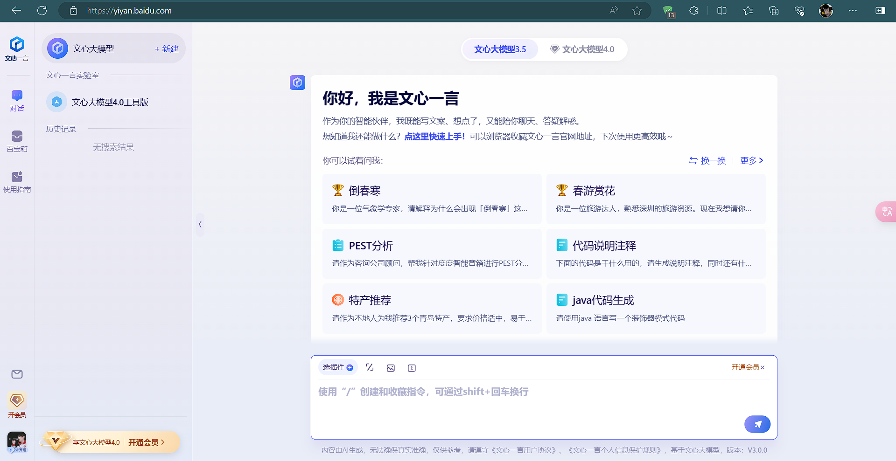Screen dimensions: 896x461
Task: Click the floating translate icon on right edge
Action: [x=886, y=212]
